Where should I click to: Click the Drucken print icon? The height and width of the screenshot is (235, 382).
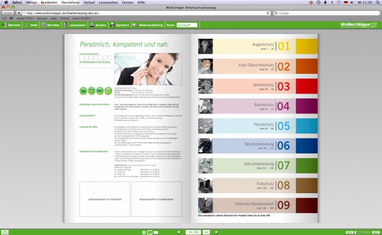tap(92, 25)
